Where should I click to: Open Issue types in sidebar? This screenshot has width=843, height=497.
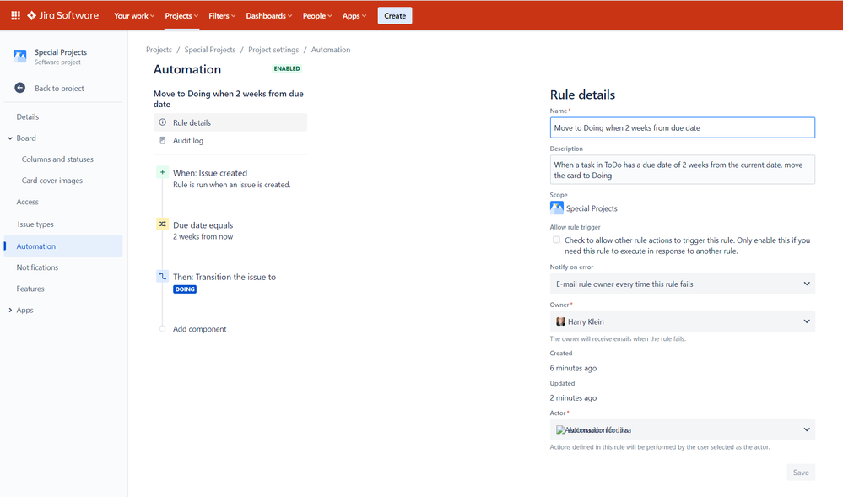point(35,224)
